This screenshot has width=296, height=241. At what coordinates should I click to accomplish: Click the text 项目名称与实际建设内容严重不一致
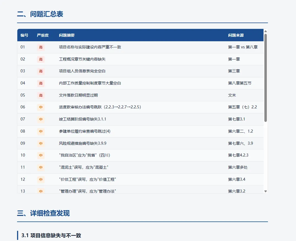(90, 47)
